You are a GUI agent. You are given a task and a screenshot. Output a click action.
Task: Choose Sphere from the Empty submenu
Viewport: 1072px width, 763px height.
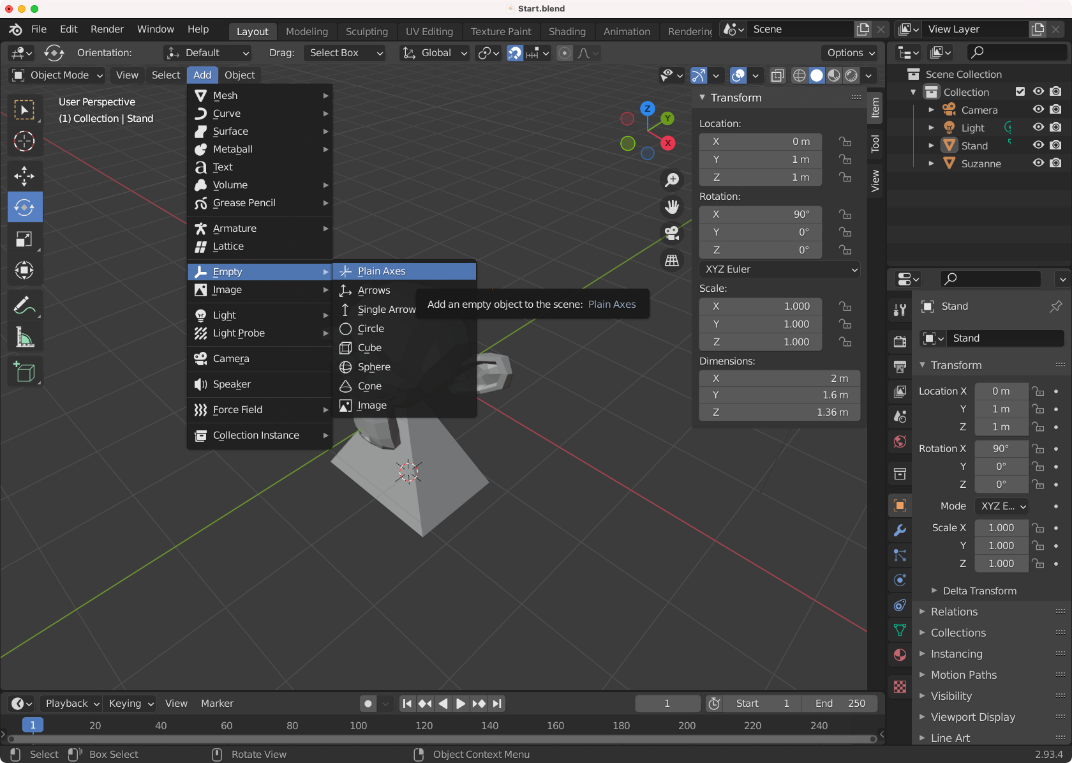pyautogui.click(x=374, y=367)
